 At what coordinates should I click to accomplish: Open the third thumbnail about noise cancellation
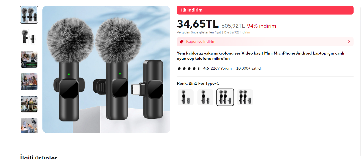(x=29, y=59)
